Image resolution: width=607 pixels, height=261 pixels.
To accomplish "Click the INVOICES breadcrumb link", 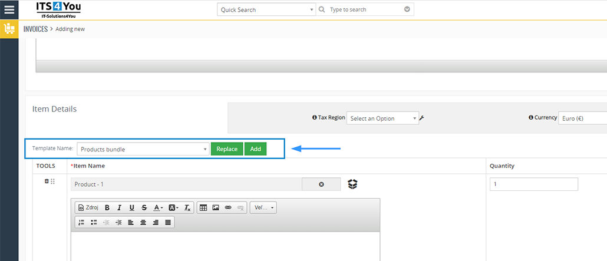I will pos(35,29).
